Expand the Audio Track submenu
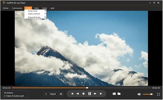Viewport: 163px width, 100px height. tap(35, 11)
